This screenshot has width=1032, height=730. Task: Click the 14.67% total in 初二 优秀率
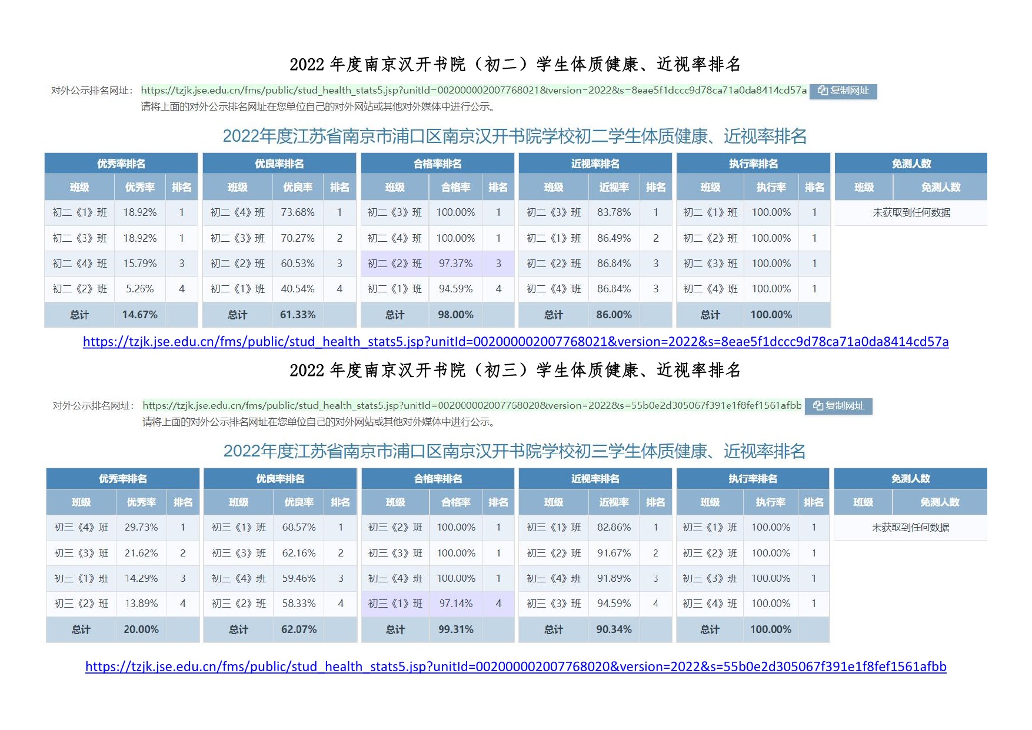pos(139,315)
